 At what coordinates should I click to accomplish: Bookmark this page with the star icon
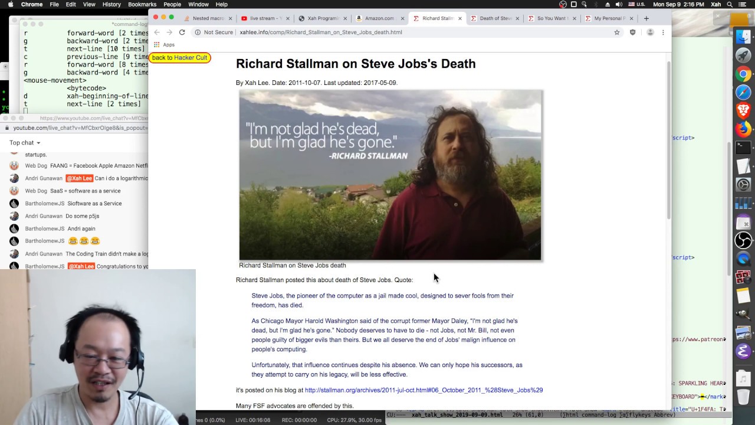click(617, 32)
